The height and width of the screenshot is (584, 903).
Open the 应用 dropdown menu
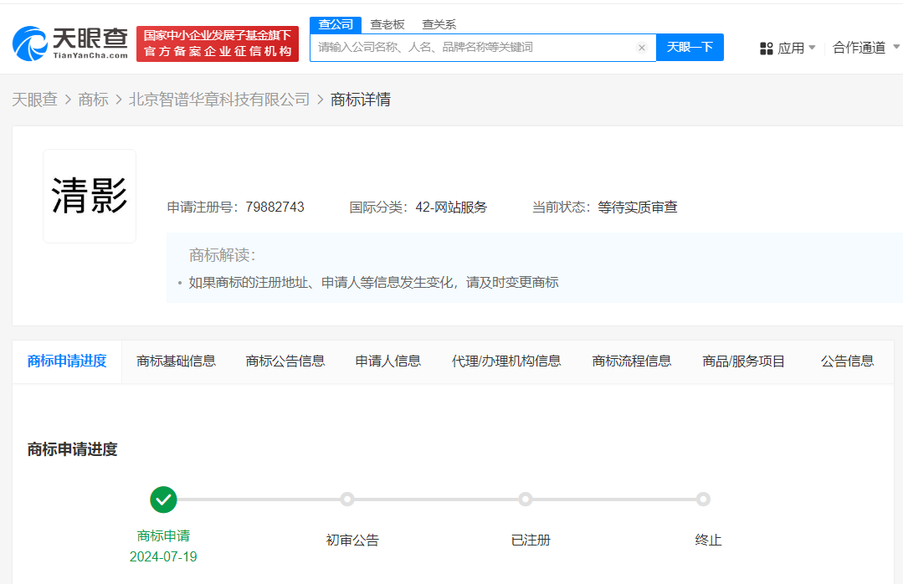point(791,48)
